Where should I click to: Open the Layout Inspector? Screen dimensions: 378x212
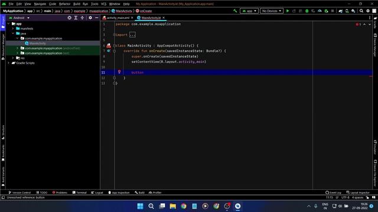click(358, 193)
